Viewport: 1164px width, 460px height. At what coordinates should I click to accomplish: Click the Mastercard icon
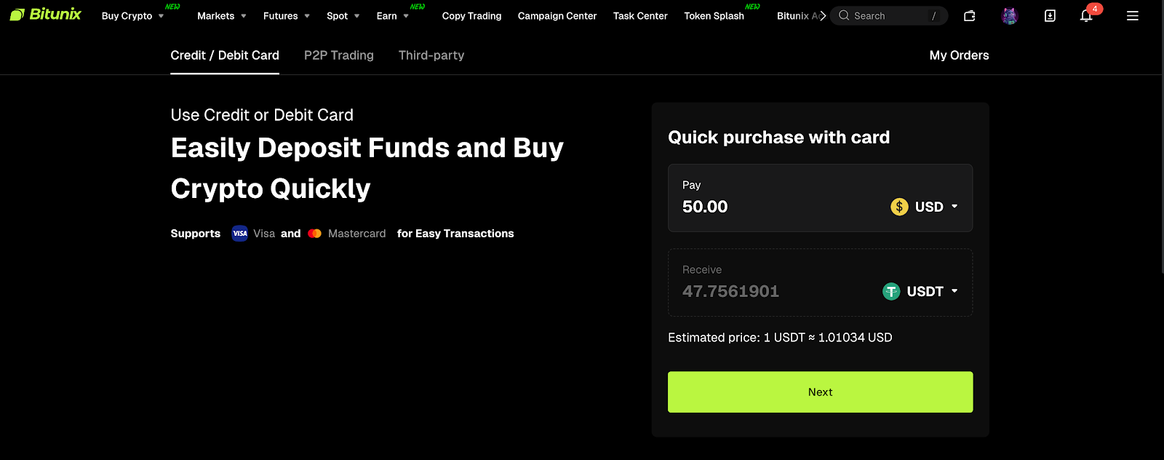click(314, 233)
